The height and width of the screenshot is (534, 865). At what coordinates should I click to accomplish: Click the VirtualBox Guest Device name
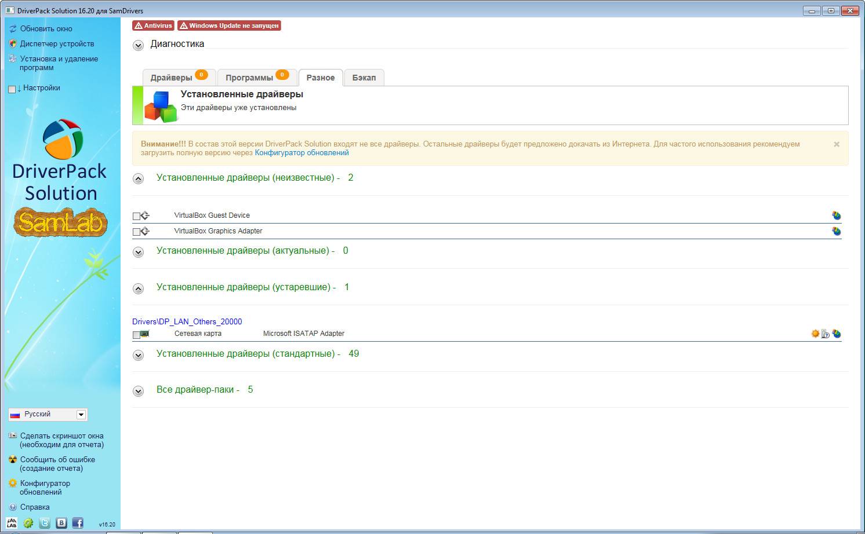[212, 215]
